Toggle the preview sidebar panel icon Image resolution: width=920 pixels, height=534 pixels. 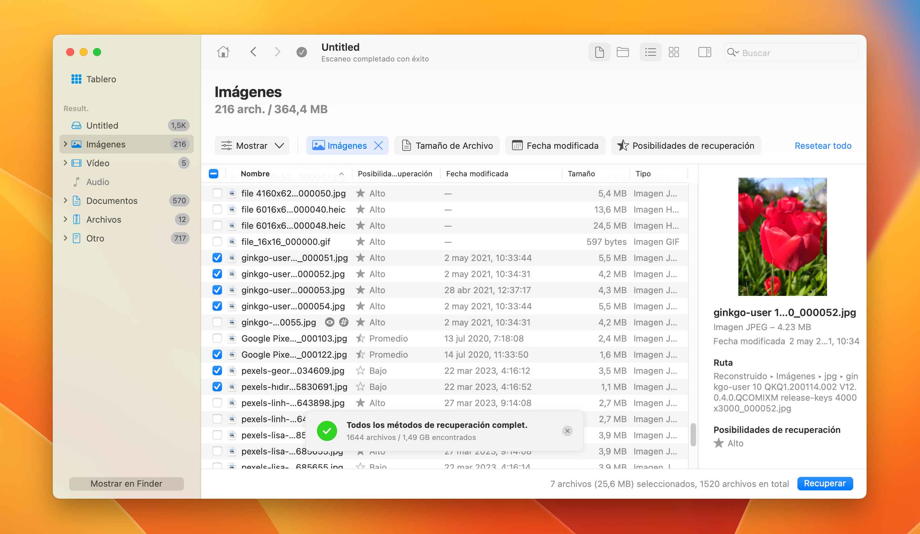coord(704,52)
